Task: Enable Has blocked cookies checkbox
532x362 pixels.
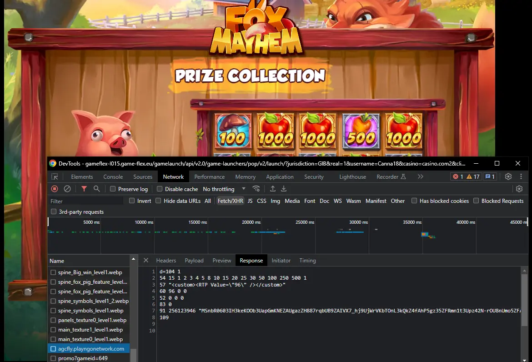Action: (414, 201)
